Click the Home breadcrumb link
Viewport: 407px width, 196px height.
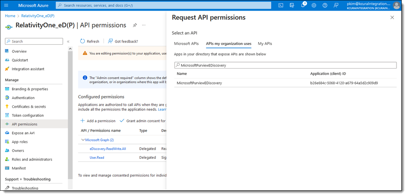click(x=10, y=16)
